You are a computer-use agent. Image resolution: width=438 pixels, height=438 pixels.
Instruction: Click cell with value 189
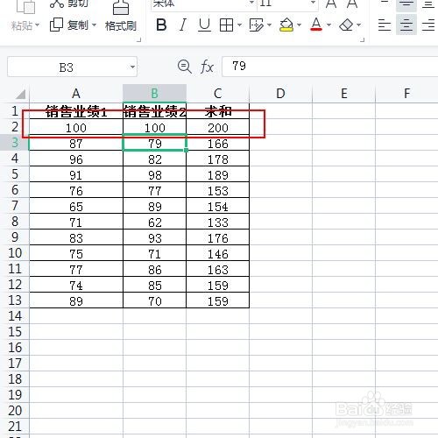tap(218, 174)
